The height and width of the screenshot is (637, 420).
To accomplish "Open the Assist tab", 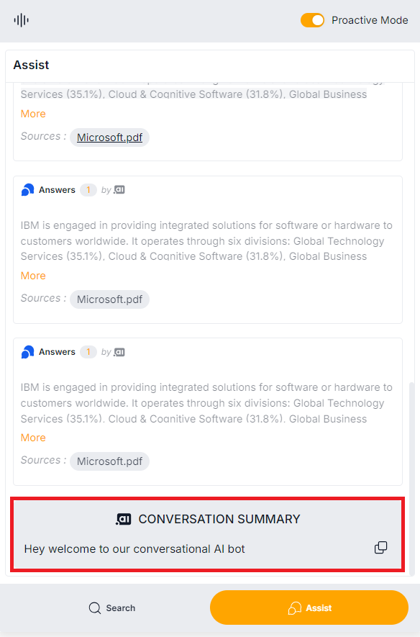I will click(309, 607).
